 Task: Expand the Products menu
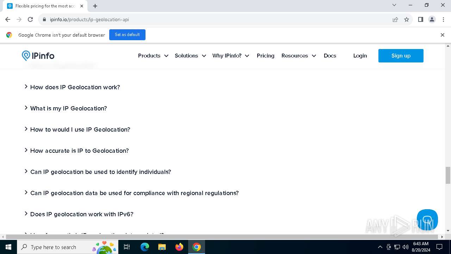[153, 56]
